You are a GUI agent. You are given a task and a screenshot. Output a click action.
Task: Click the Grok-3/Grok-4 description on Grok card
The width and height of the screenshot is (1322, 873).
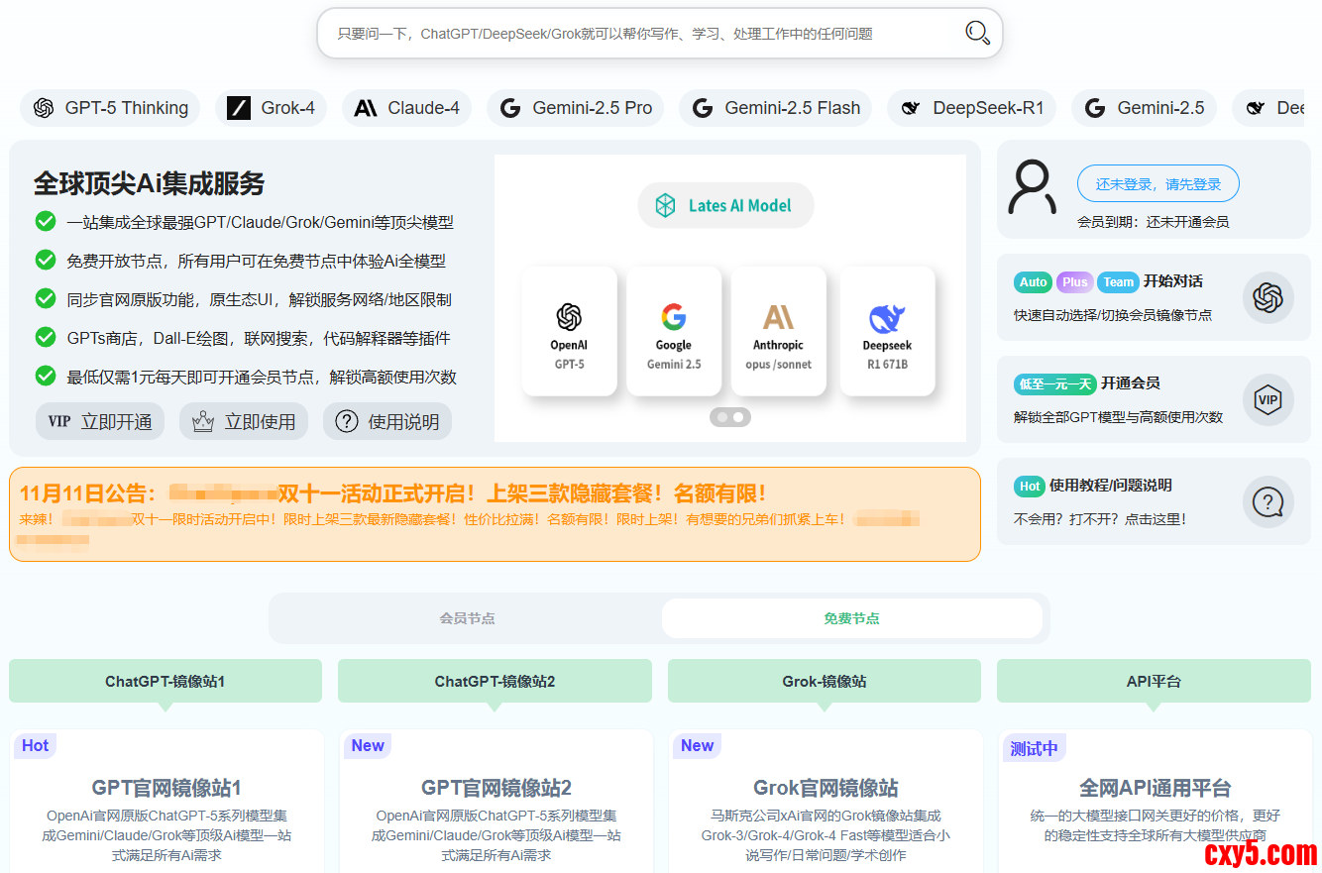click(x=826, y=835)
